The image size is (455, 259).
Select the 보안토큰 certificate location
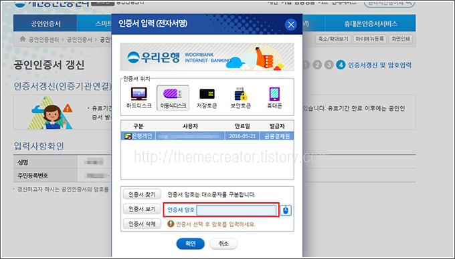coord(241,98)
